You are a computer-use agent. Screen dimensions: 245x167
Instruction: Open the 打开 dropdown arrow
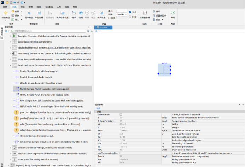click(x=21, y=11)
